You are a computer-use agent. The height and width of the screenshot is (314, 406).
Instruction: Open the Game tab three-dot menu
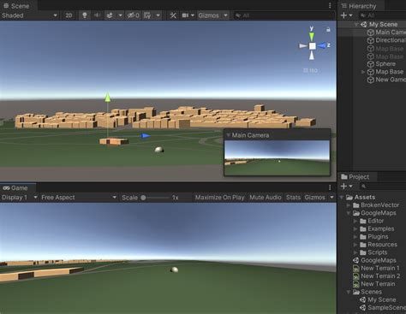tap(330, 187)
